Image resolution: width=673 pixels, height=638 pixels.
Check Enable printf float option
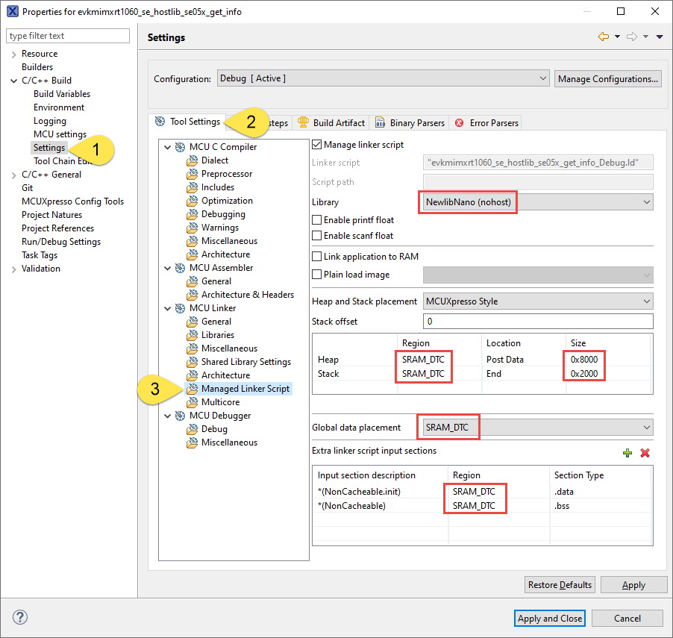click(316, 221)
